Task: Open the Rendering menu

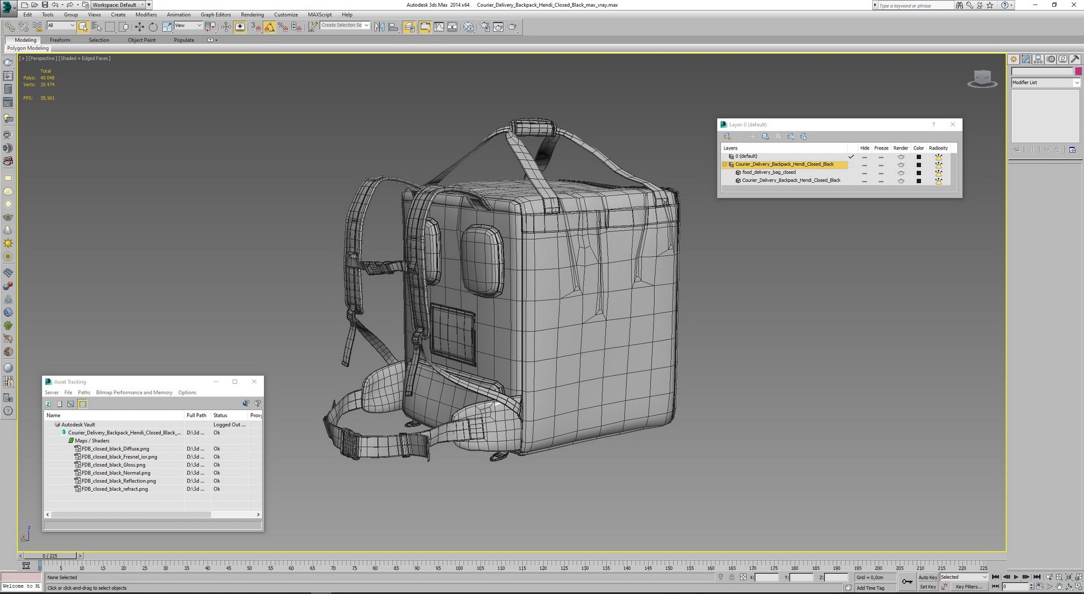Action: click(252, 15)
